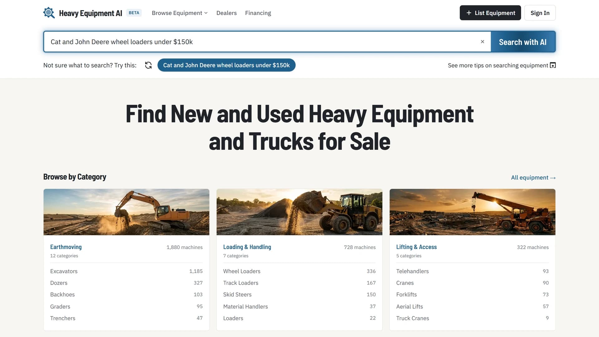Click the Heavy Equipment AI brand name
This screenshot has height=337, width=599.
coord(90,13)
